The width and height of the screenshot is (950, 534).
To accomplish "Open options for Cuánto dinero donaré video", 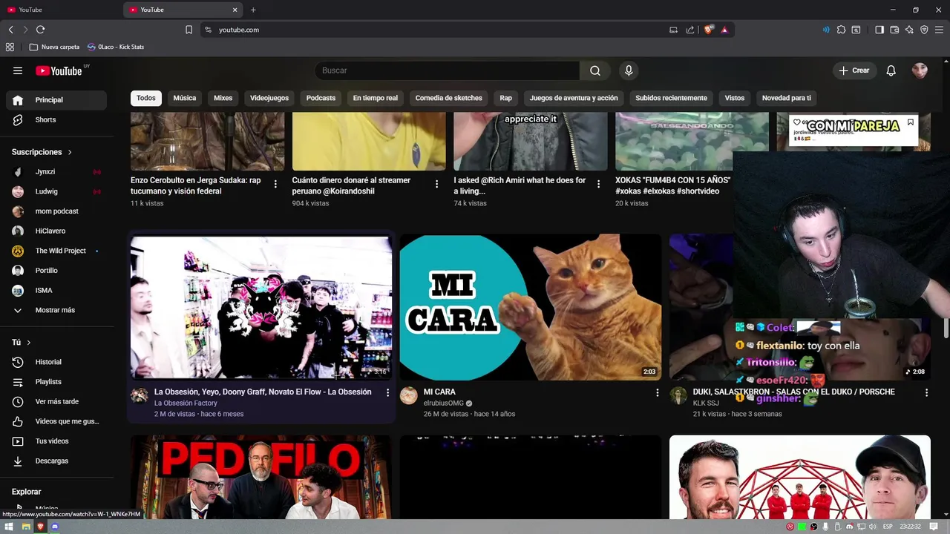I will 436,184.
